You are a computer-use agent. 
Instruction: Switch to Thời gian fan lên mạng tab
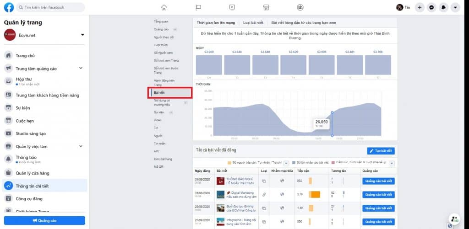pyautogui.click(x=216, y=23)
